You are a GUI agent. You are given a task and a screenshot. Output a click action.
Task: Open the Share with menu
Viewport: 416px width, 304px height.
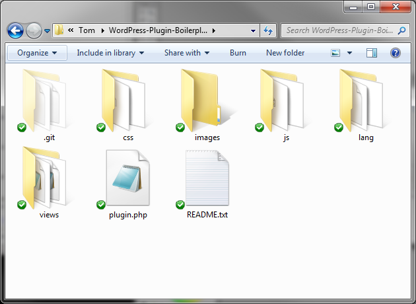pyautogui.click(x=187, y=53)
